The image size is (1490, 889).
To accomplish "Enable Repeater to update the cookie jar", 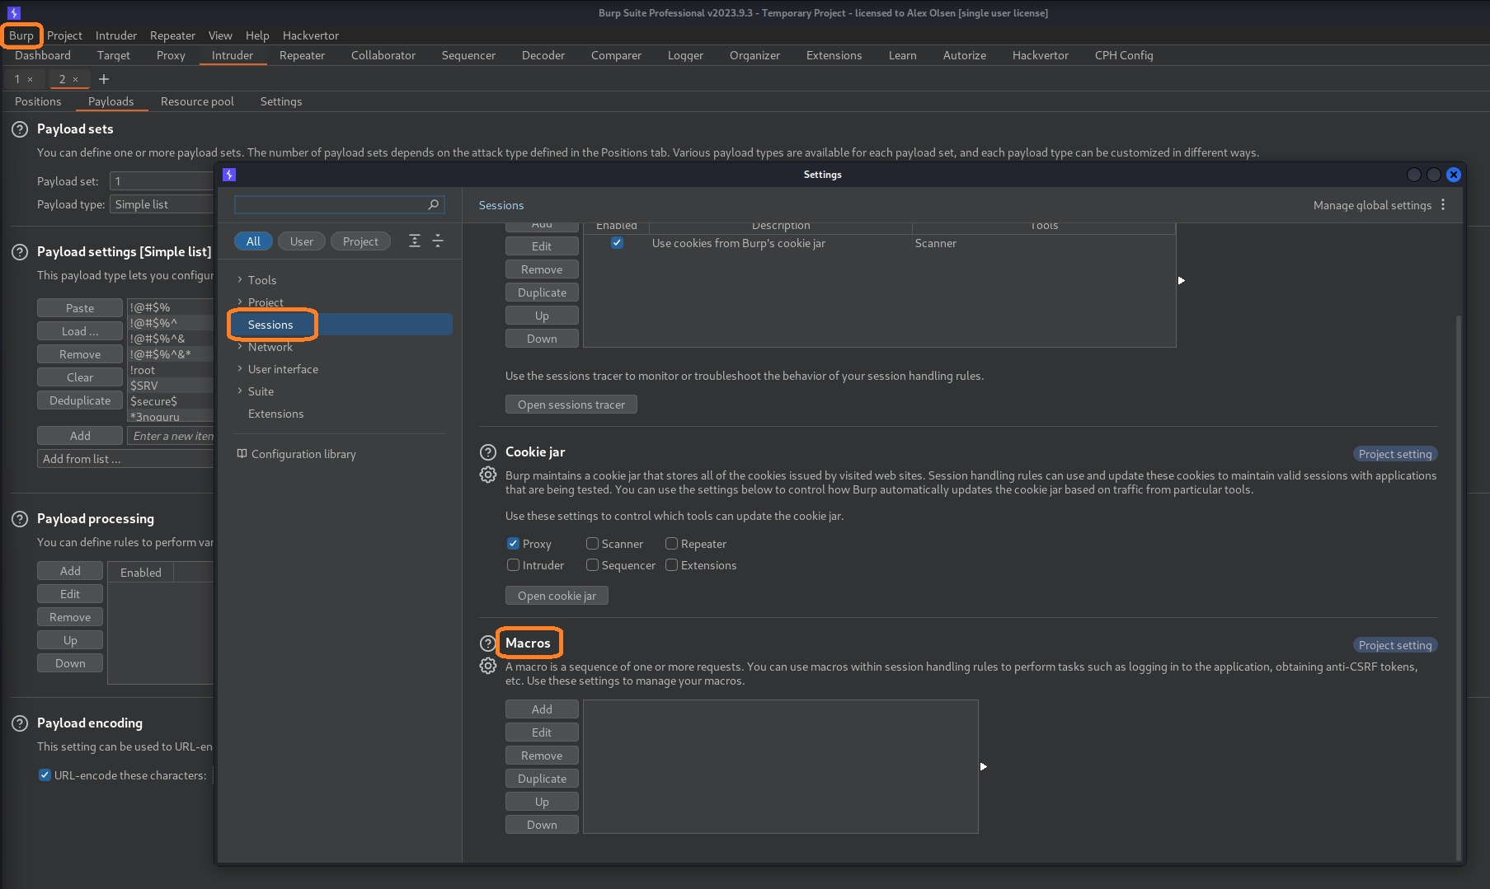I will (x=671, y=544).
